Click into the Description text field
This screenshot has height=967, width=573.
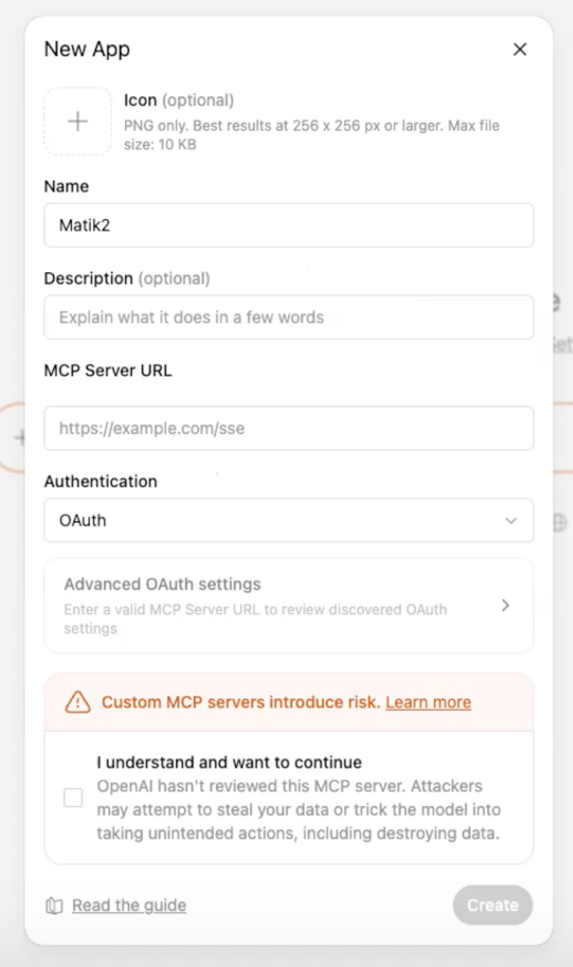click(289, 317)
